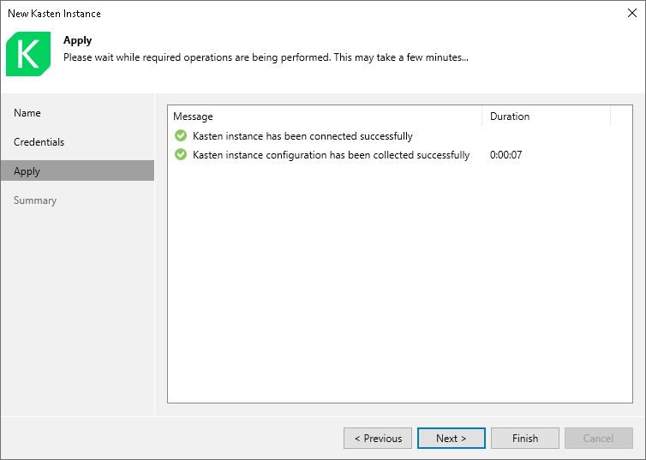Click the green Kasten K logo icon

pyautogui.click(x=28, y=54)
